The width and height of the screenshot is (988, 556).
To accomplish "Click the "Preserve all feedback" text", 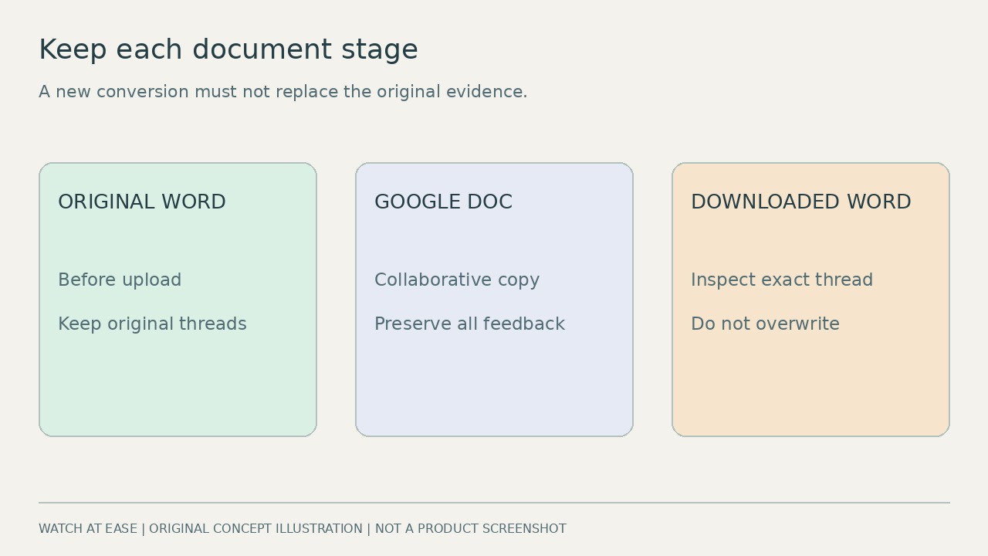I will pyautogui.click(x=469, y=324).
